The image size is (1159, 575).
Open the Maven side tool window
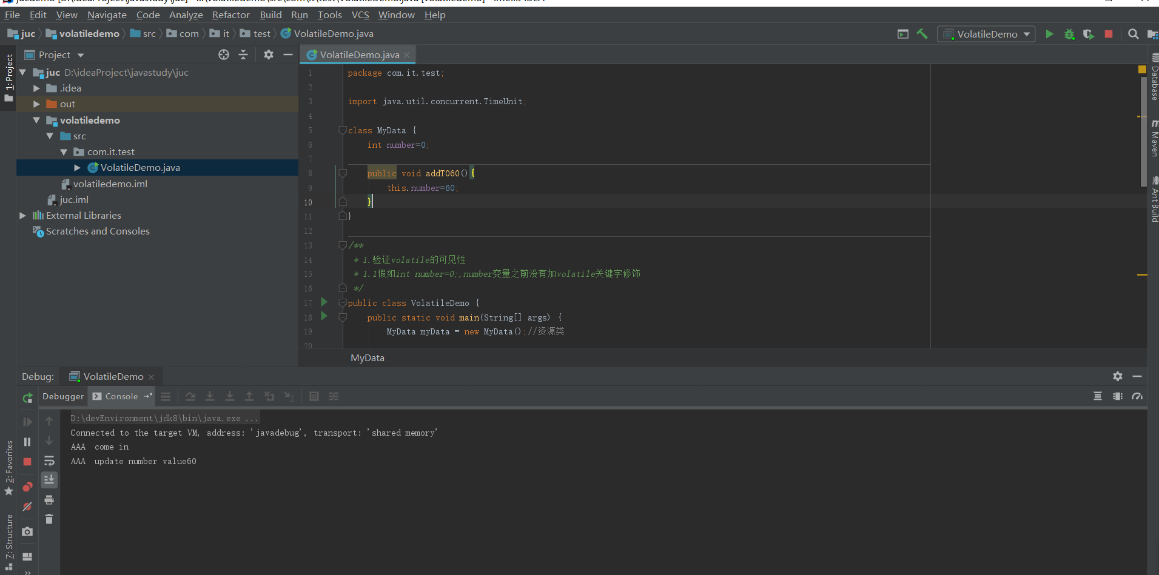[x=1154, y=138]
